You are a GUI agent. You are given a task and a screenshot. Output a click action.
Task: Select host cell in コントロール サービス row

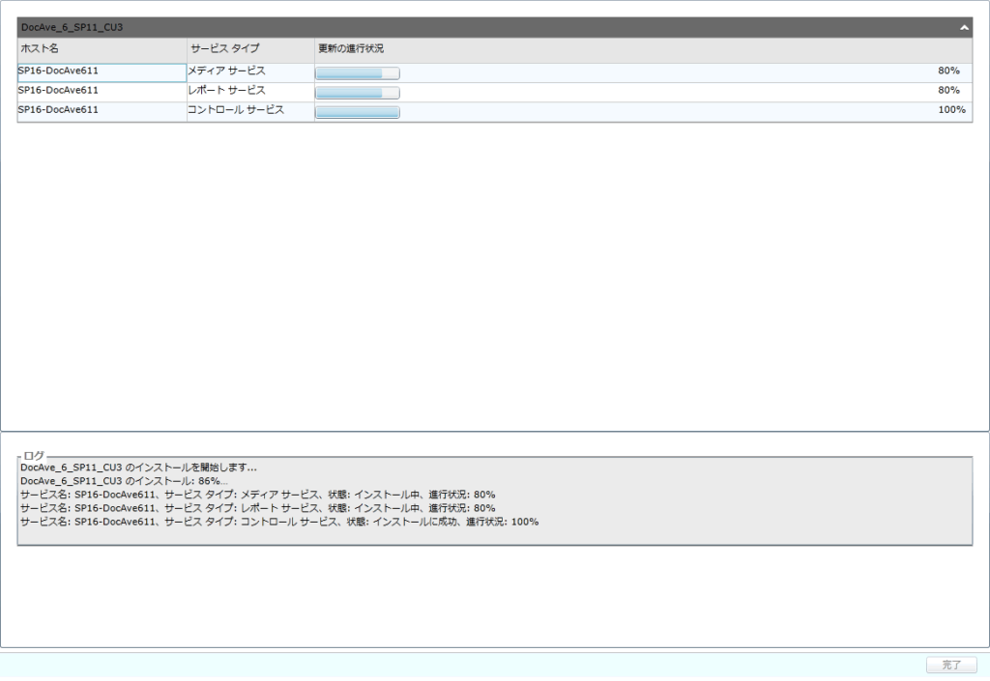click(x=102, y=112)
